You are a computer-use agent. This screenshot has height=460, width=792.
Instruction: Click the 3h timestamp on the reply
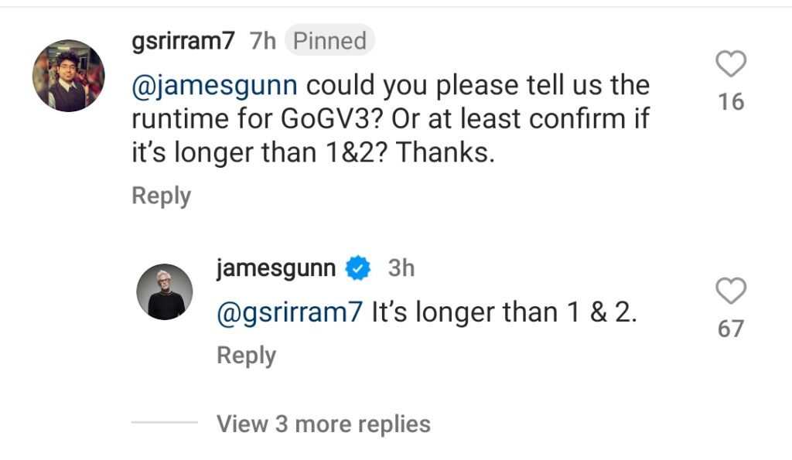click(x=401, y=268)
